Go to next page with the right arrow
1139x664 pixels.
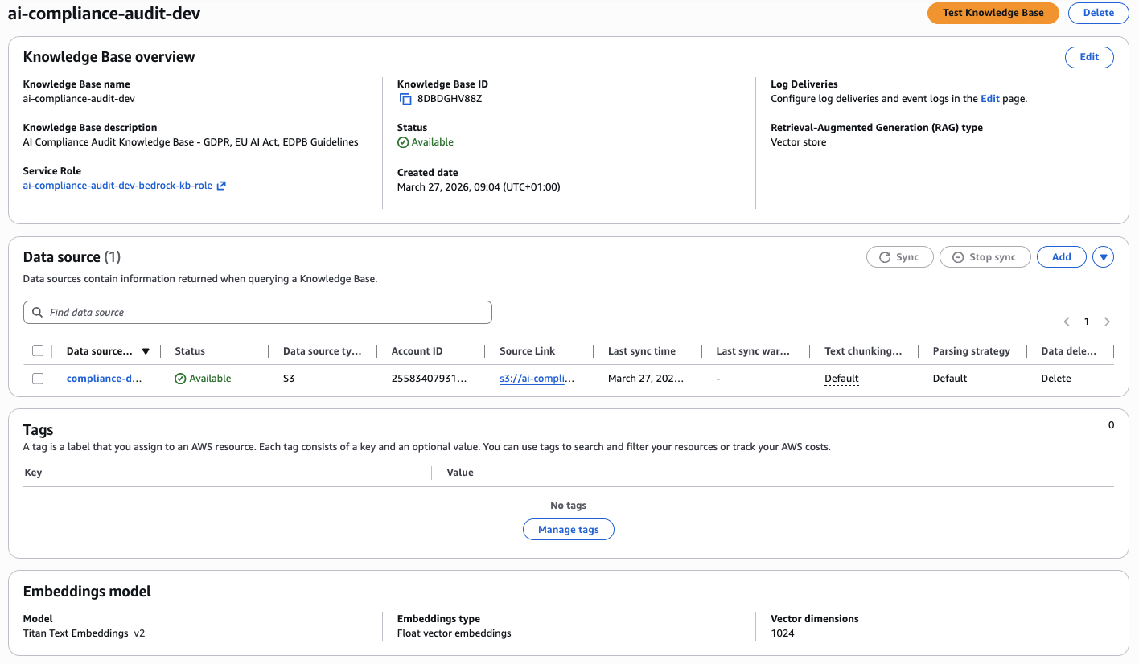[1107, 321]
